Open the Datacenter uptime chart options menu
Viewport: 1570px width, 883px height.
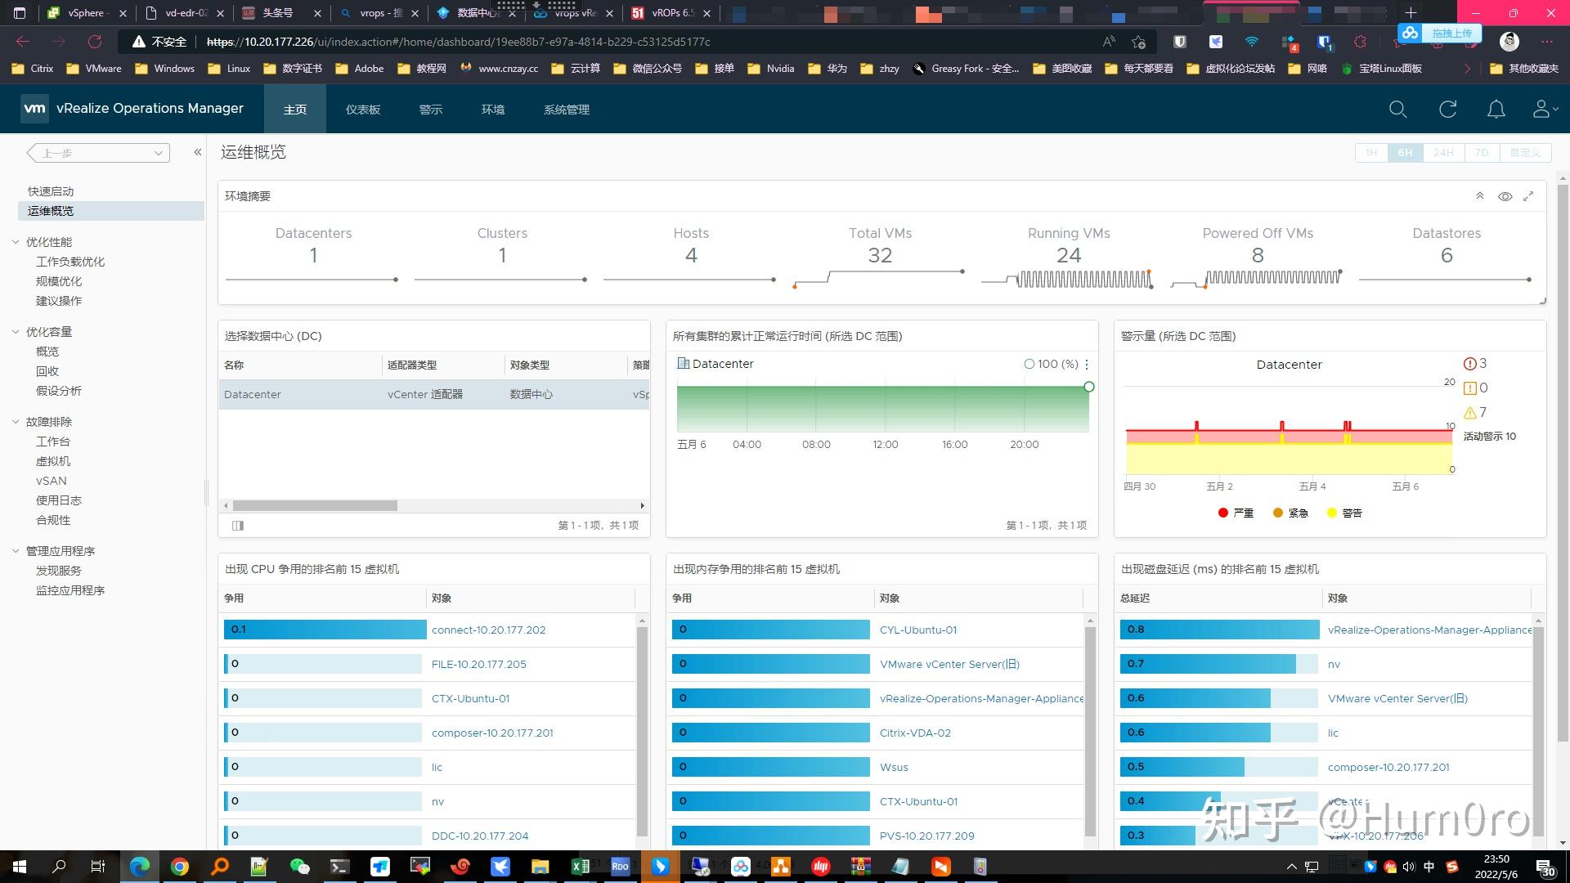click(x=1087, y=365)
